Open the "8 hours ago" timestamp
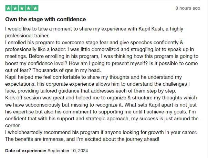Screen dimensions: 208x158 pyautogui.click(x=188, y=8)
